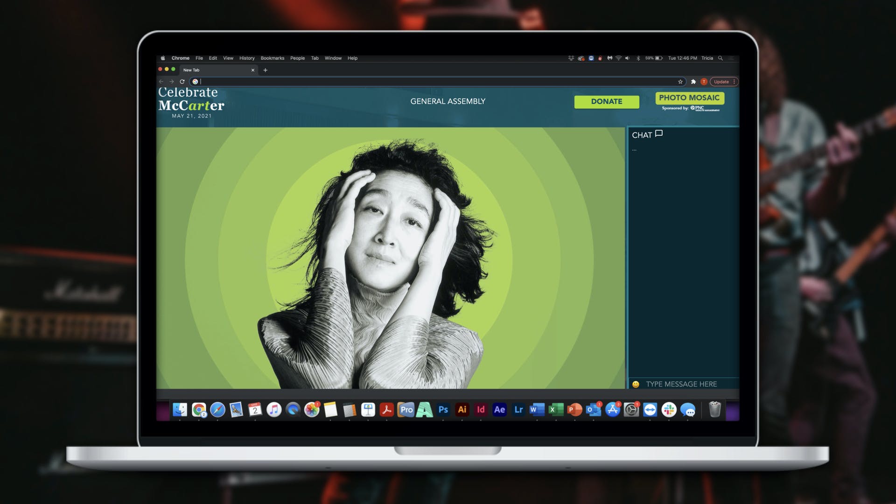896x504 pixels.
Task: Open the Wi-Fi status menu
Action: (618, 58)
